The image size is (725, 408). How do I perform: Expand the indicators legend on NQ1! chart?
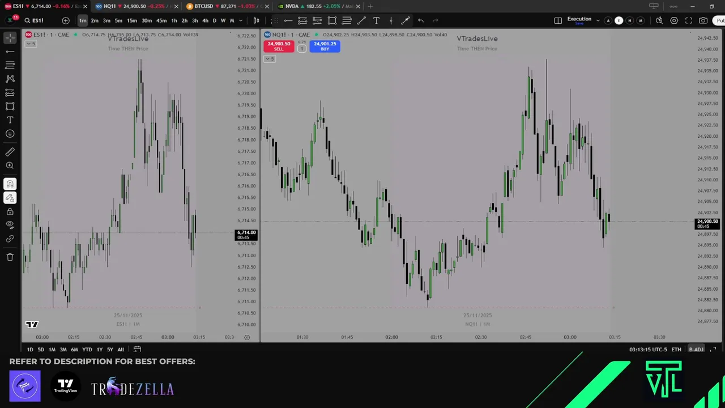[269, 58]
